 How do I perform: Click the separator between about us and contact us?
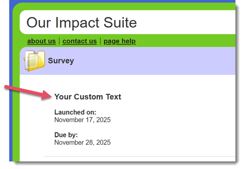click(x=59, y=41)
